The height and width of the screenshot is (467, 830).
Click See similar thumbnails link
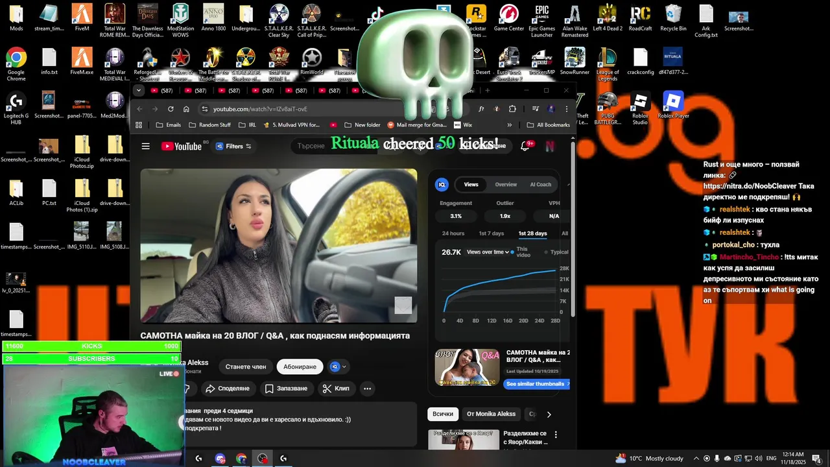click(x=536, y=384)
